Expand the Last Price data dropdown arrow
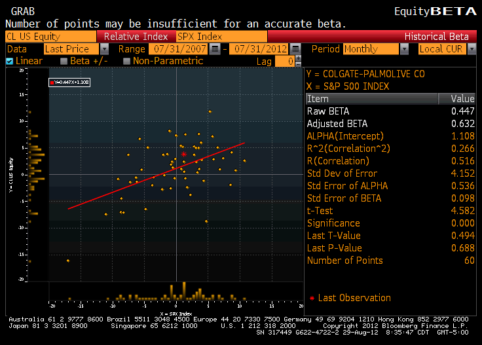Image resolution: width=482 pixels, height=345 pixels. click(105, 49)
